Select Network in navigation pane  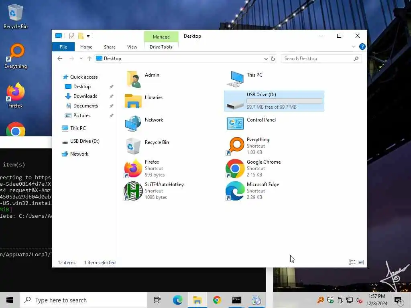pyautogui.click(x=75, y=154)
